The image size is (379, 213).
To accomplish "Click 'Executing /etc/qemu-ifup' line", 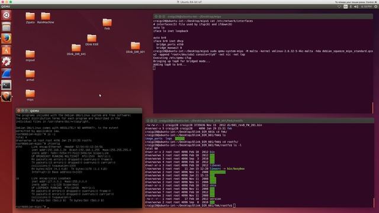I will tap(172, 58).
